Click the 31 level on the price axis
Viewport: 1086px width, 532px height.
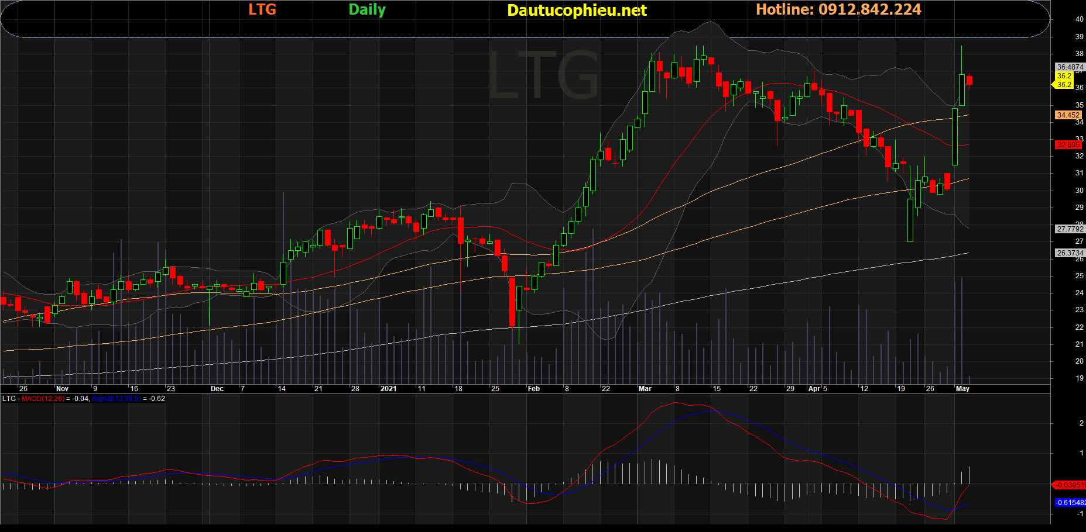(1079, 173)
